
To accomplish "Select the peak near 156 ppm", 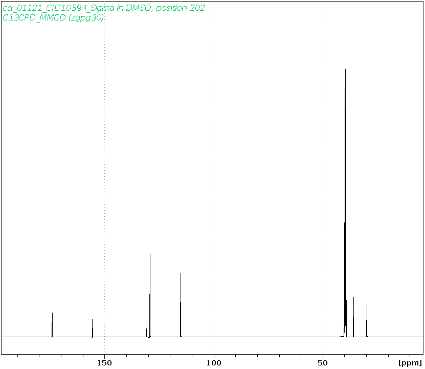I will (x=93, y=329).
